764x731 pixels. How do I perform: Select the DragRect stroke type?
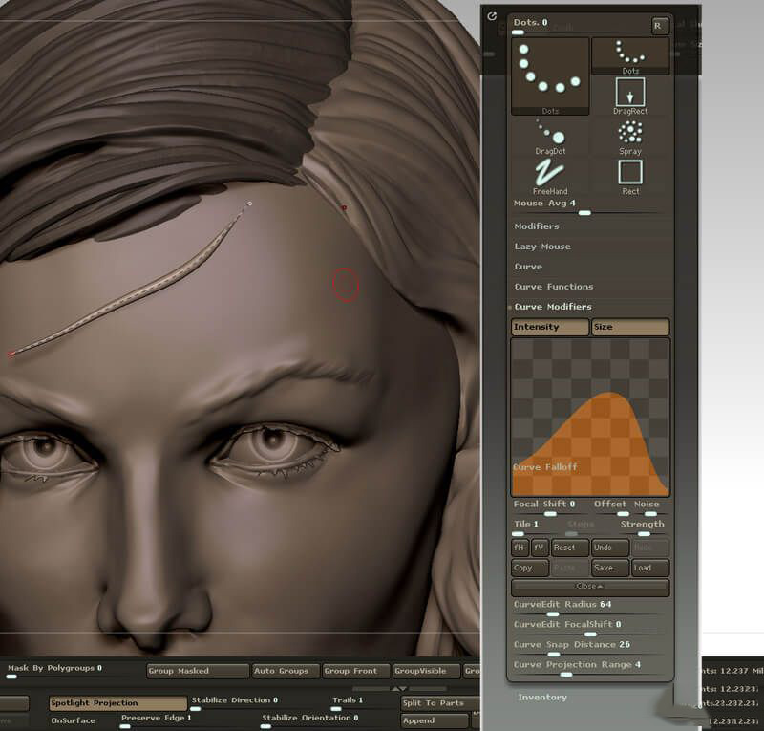click(x=629, y=94)
